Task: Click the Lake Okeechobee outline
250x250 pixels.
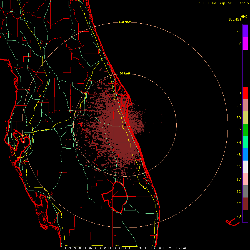Action: point(115,197)
